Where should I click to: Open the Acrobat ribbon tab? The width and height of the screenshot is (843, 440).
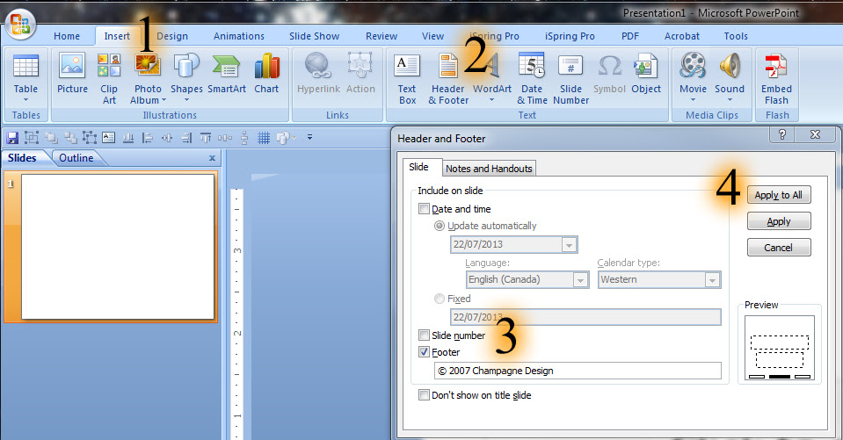(682, 36)
